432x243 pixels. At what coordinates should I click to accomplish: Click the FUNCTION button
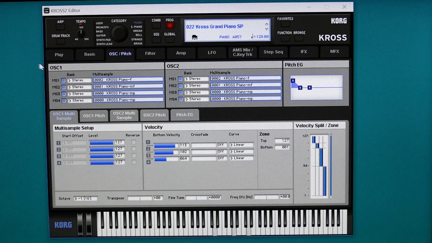point(285,38)
